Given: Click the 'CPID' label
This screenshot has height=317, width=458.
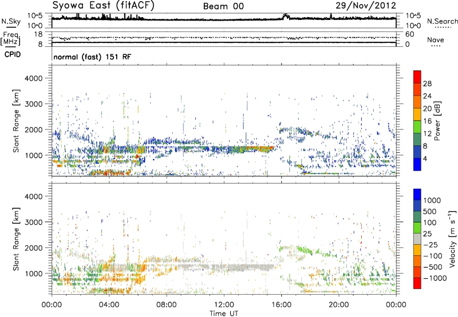Looking at the screenshot, I should tap(13, 54).
